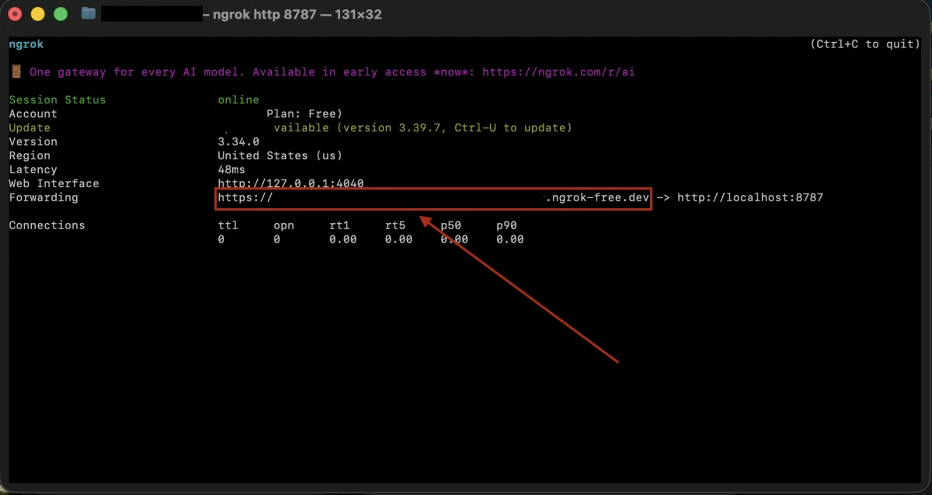The image size is (932, 495).
Task: Click the 'online' status value
Action: (238, 99)
